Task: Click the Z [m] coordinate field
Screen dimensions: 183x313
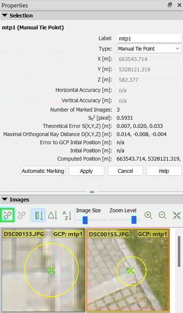Action: (150, 80)
